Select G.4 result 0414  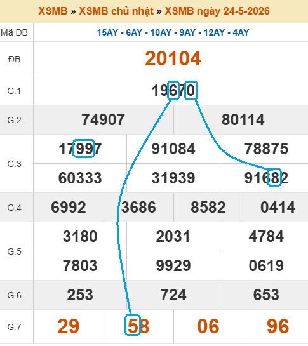(x=278, y=207)
